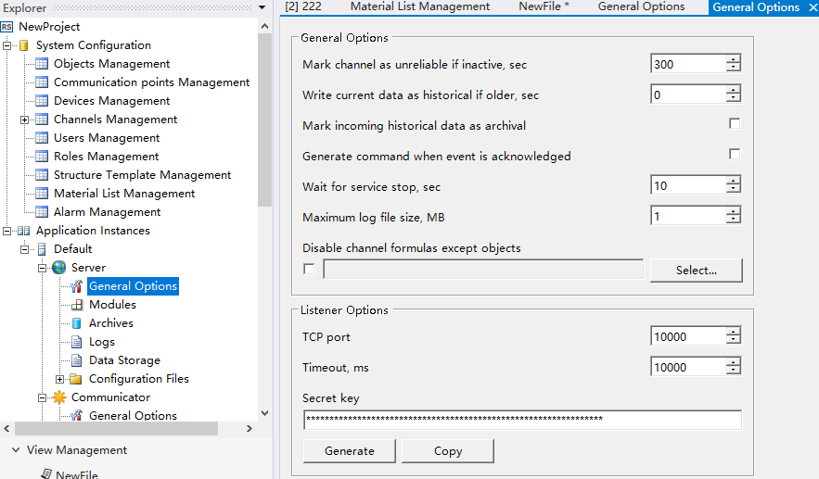This screenshot has height=479, width=819.
Task: Open the NewFile * tab
Action: (x=544, y=7)
